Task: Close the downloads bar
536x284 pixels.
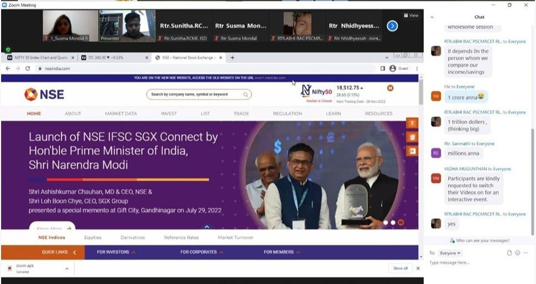Action: [x=418, y=268]
